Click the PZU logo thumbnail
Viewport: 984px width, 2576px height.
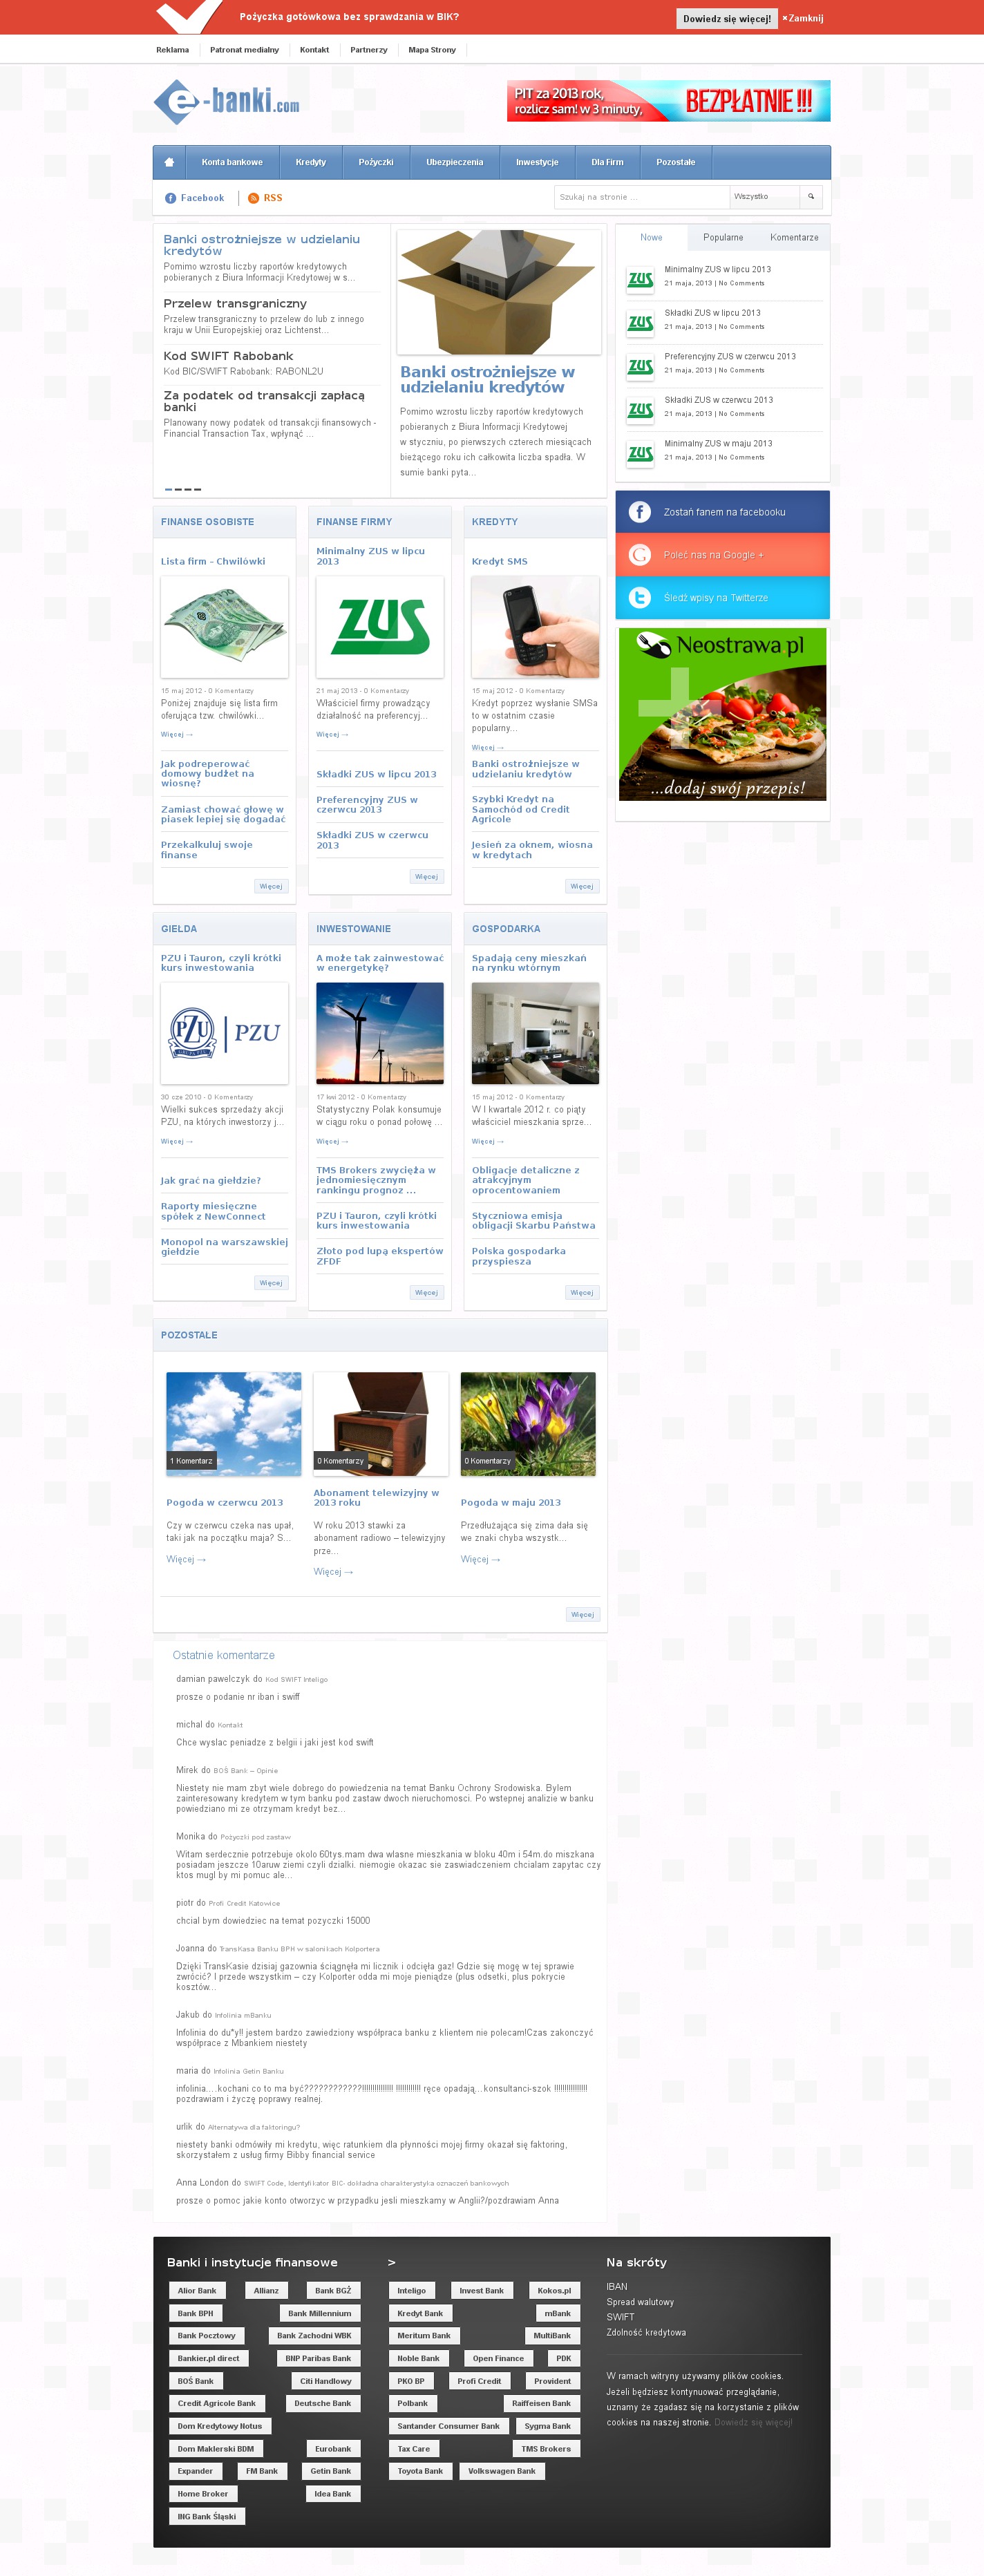(x=225, y=1034)
